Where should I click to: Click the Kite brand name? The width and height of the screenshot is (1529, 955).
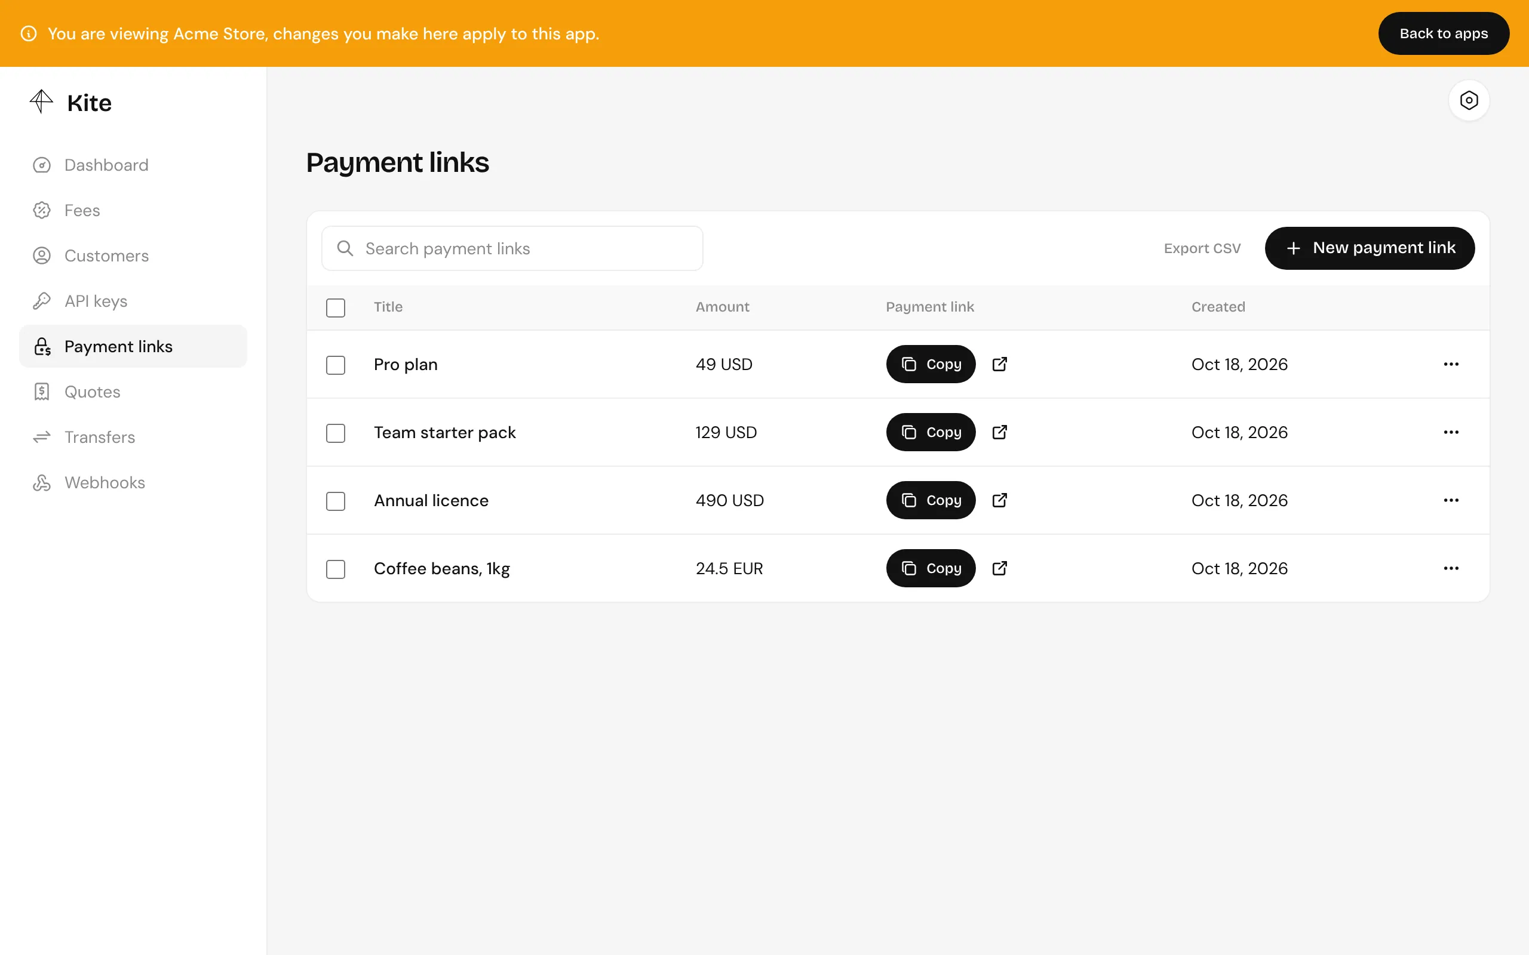click(89, 103)
